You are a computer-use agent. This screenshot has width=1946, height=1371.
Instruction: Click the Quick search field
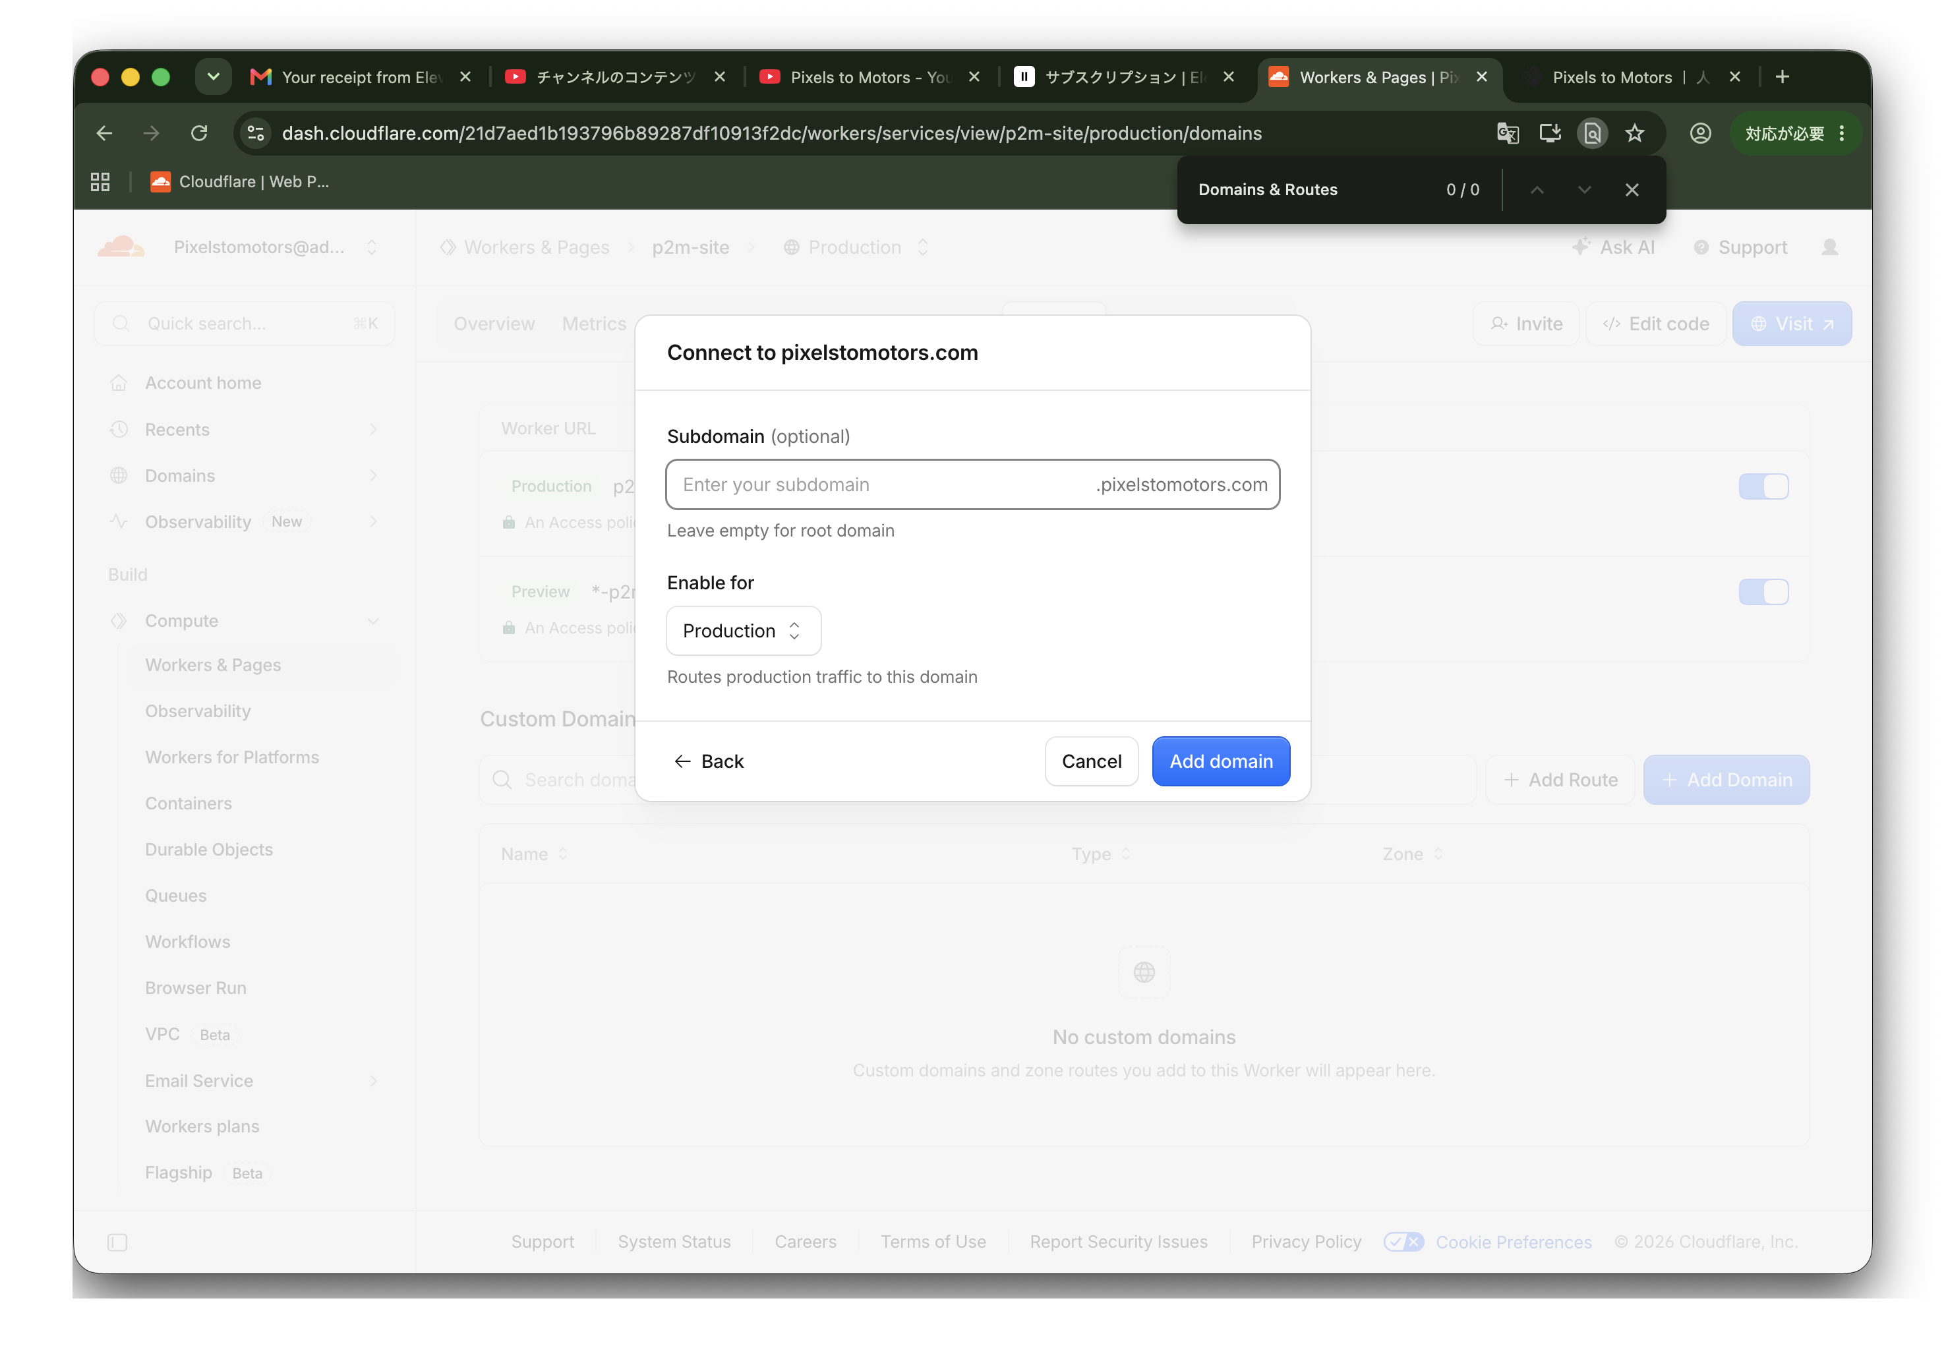pos(244,324)
